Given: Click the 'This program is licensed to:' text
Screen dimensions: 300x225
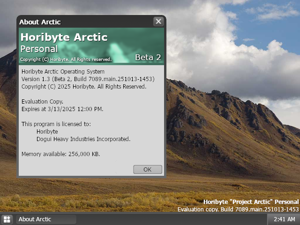Looking at the screenshot, I should pos(56,124).
